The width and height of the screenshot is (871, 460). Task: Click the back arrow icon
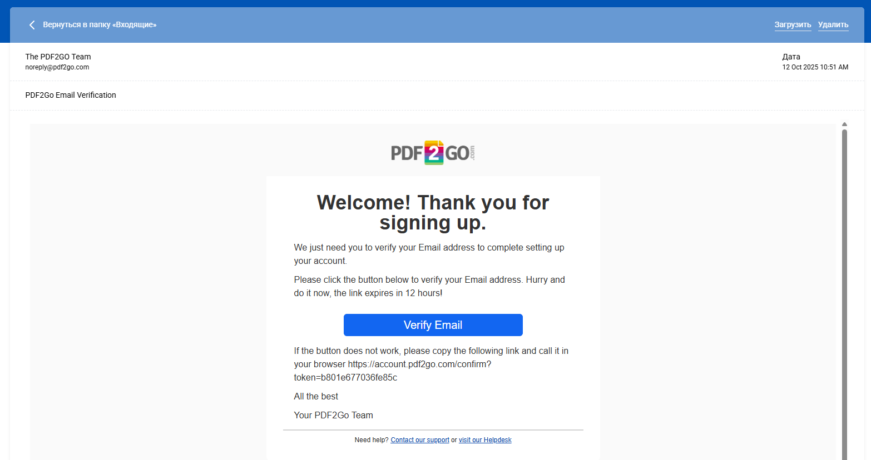(x=32, y=25)
